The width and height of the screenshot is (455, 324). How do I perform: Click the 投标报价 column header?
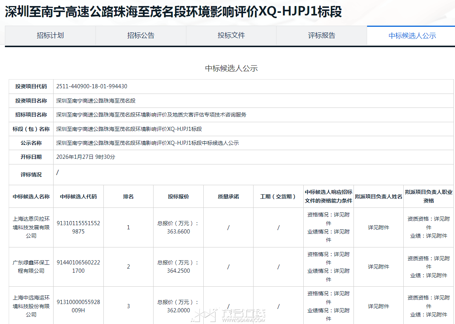pos(178,197)
